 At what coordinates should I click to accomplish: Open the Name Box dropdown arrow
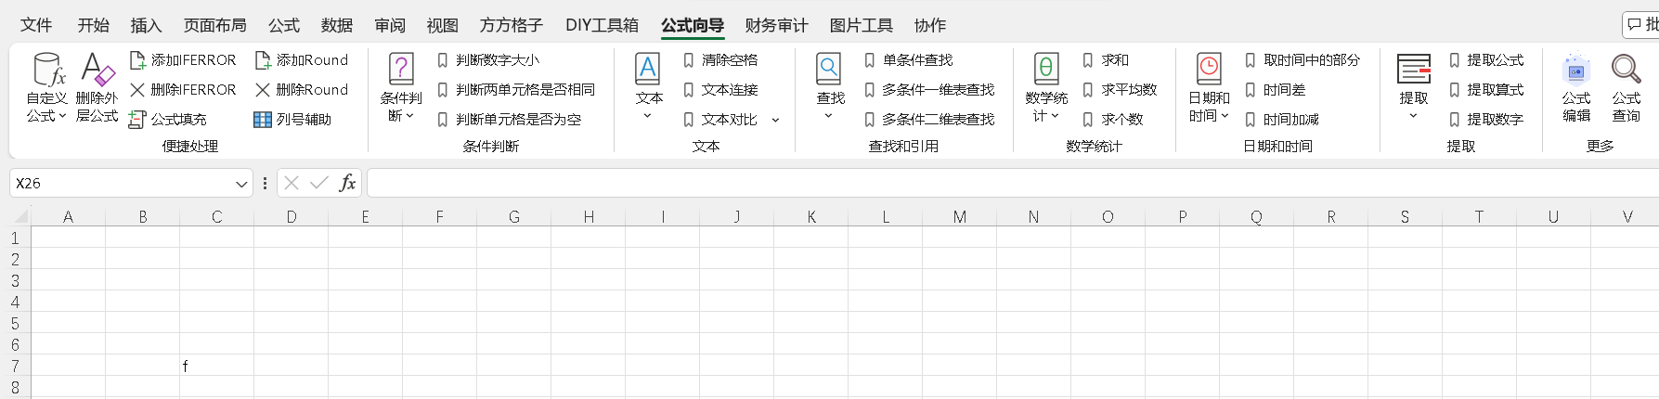[x=241, y=184]
